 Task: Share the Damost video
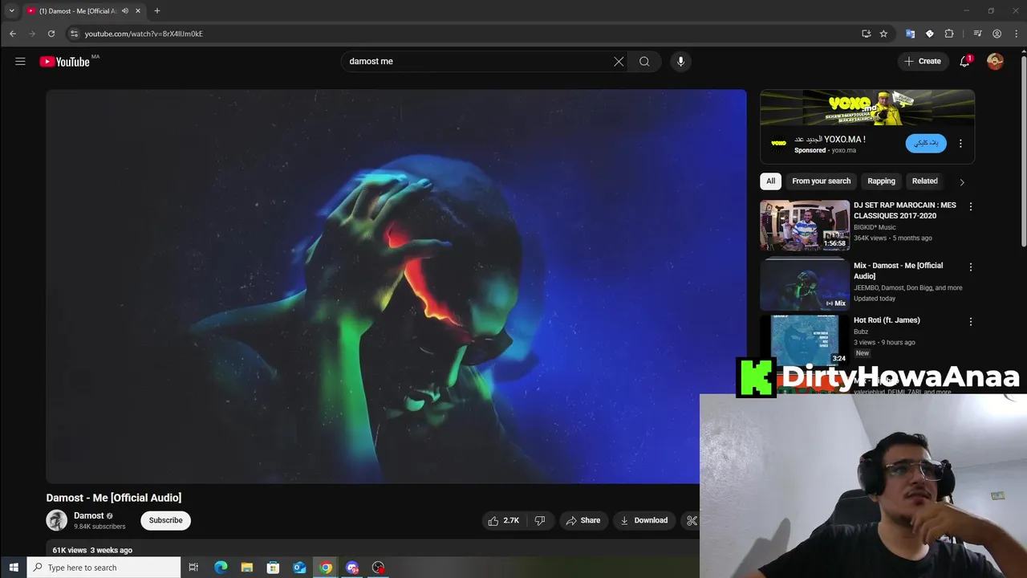583,520
